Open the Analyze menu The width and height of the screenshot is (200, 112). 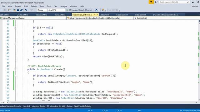point(64,6)
